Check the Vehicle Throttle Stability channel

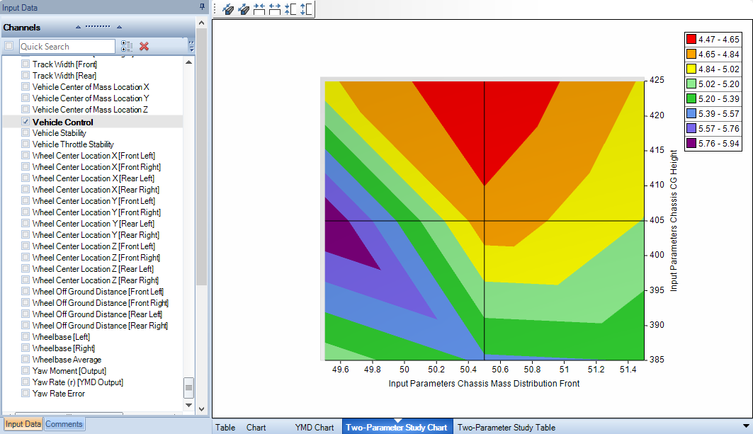click(x=26, y=144)
